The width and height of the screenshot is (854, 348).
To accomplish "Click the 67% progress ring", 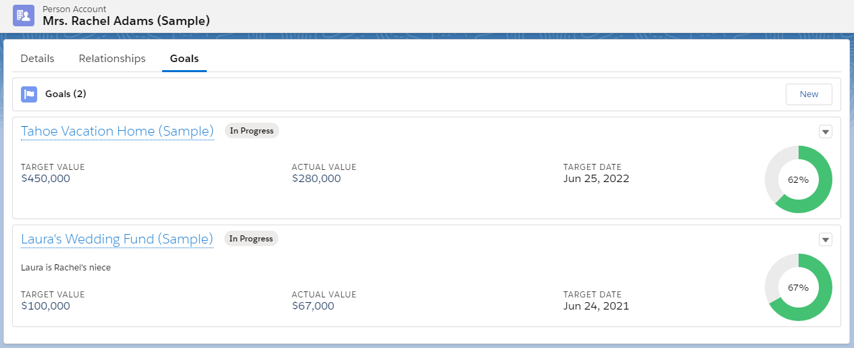I will [798, 287].
